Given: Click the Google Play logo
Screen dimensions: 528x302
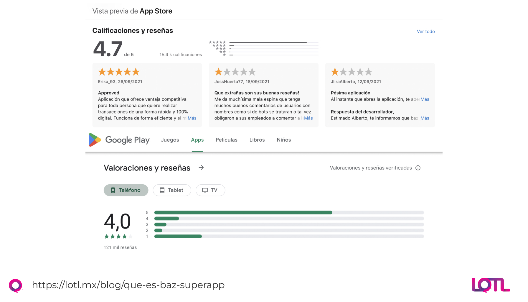Looking at the screenshot, I should coord(119,140).
